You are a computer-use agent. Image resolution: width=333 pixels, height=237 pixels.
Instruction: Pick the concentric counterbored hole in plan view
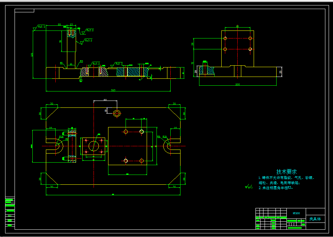116,114
